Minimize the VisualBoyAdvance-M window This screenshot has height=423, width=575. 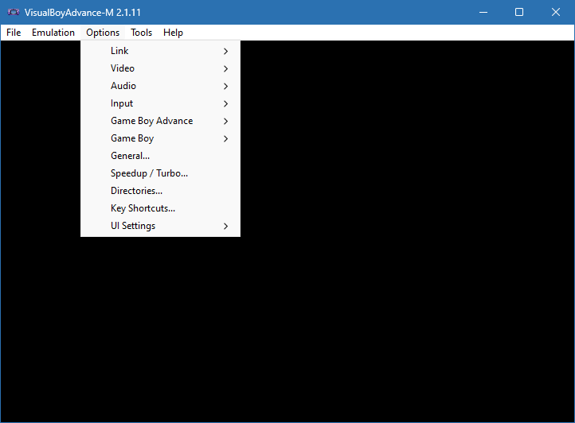click(483, 13)
